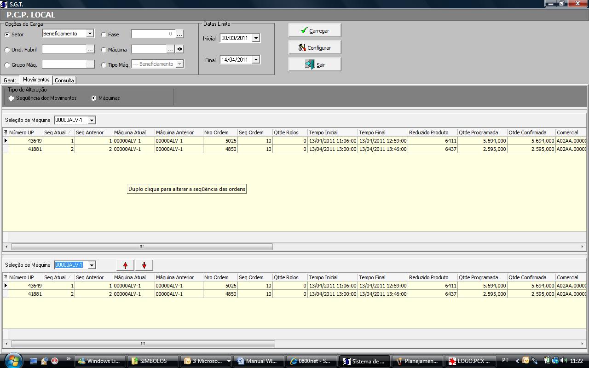Click the red up arrow button
The height and width of the screenshot is (368, 589).
[x=125, y=265]
